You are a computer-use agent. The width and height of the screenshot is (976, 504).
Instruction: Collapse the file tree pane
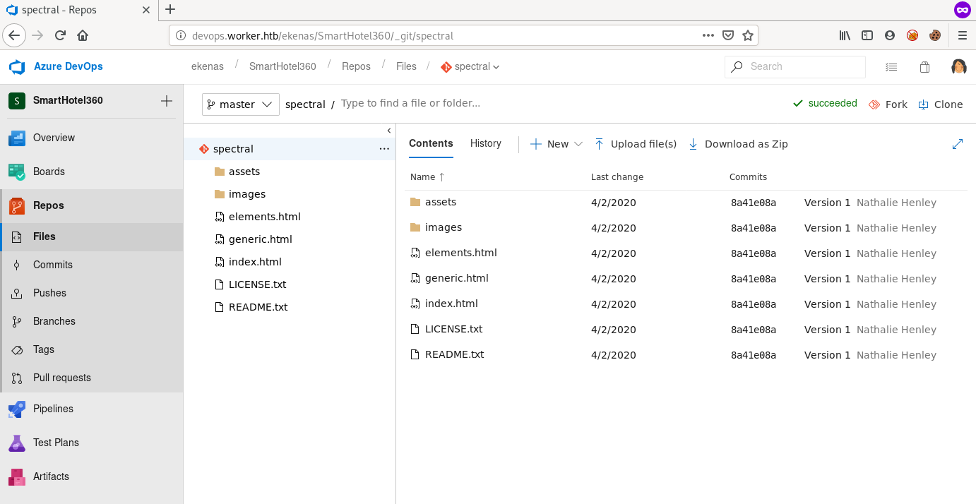(x=389, y=131)
